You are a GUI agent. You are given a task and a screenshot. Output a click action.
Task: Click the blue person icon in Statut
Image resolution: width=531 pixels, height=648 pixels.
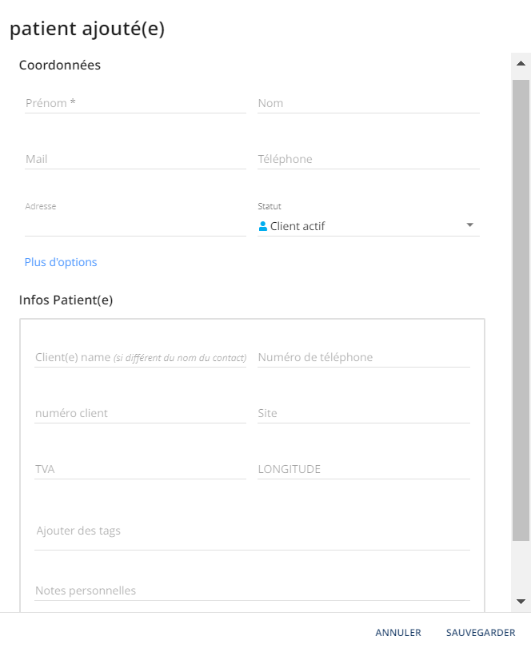pyautogui.click(x=262, y=226)
